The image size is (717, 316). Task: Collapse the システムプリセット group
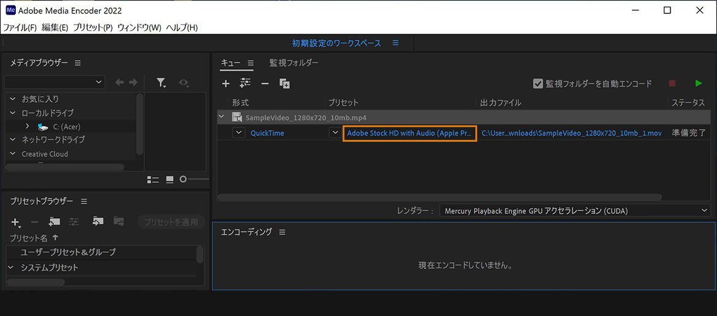point(10,268)
